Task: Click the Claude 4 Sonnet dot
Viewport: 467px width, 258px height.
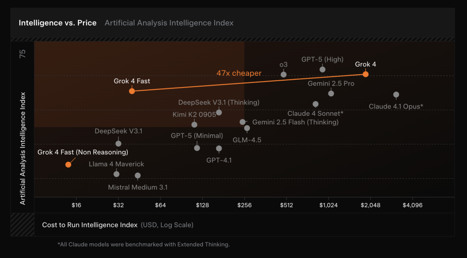Action: point(316,104)
